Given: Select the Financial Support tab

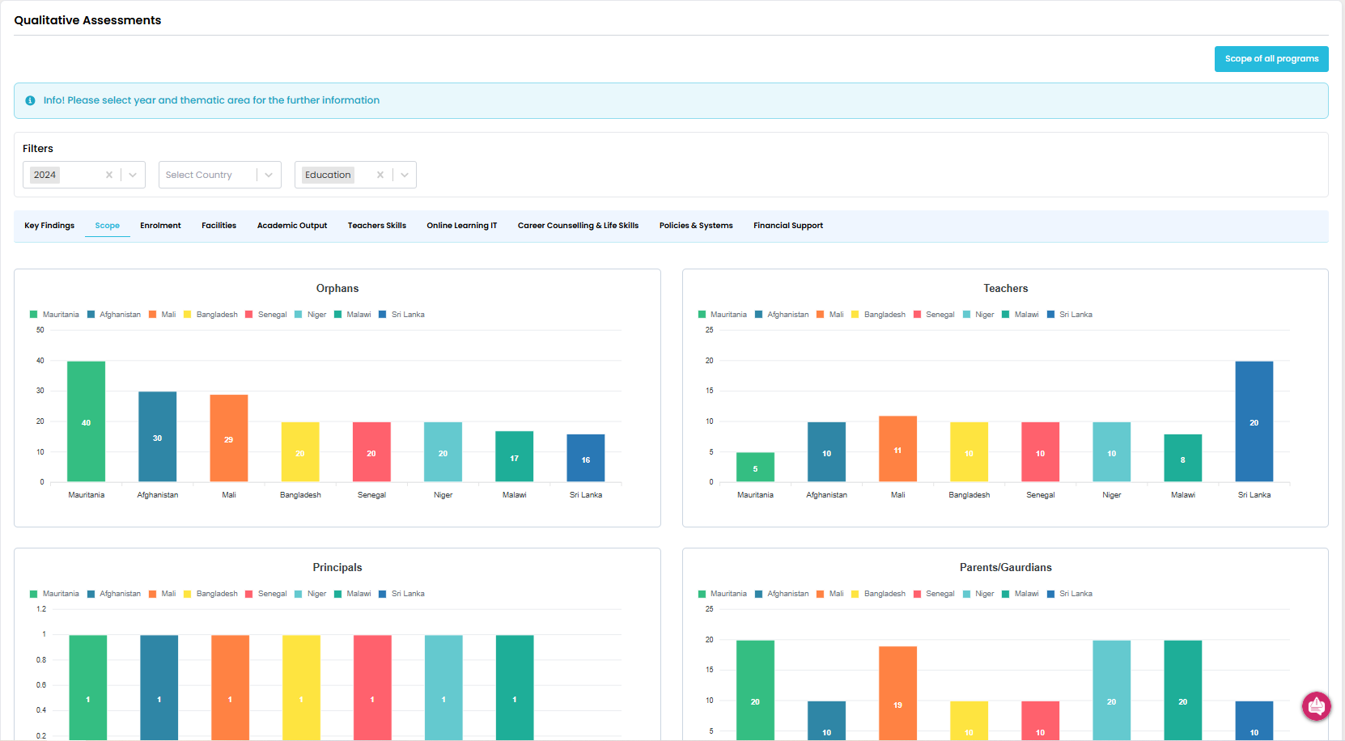Looking at the screenshot, I should coord(787,226).
